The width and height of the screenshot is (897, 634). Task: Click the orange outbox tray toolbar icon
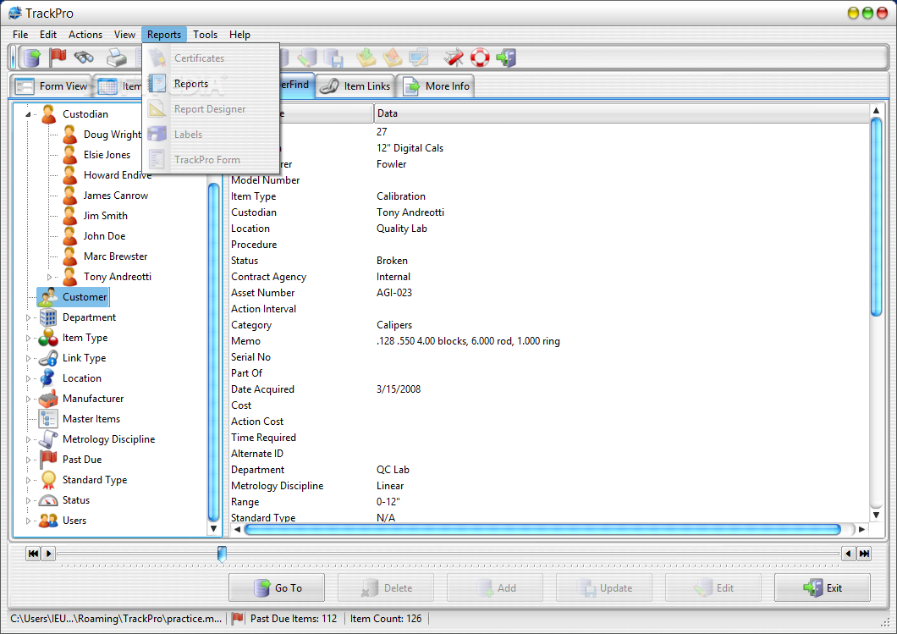tap(393, 58)
